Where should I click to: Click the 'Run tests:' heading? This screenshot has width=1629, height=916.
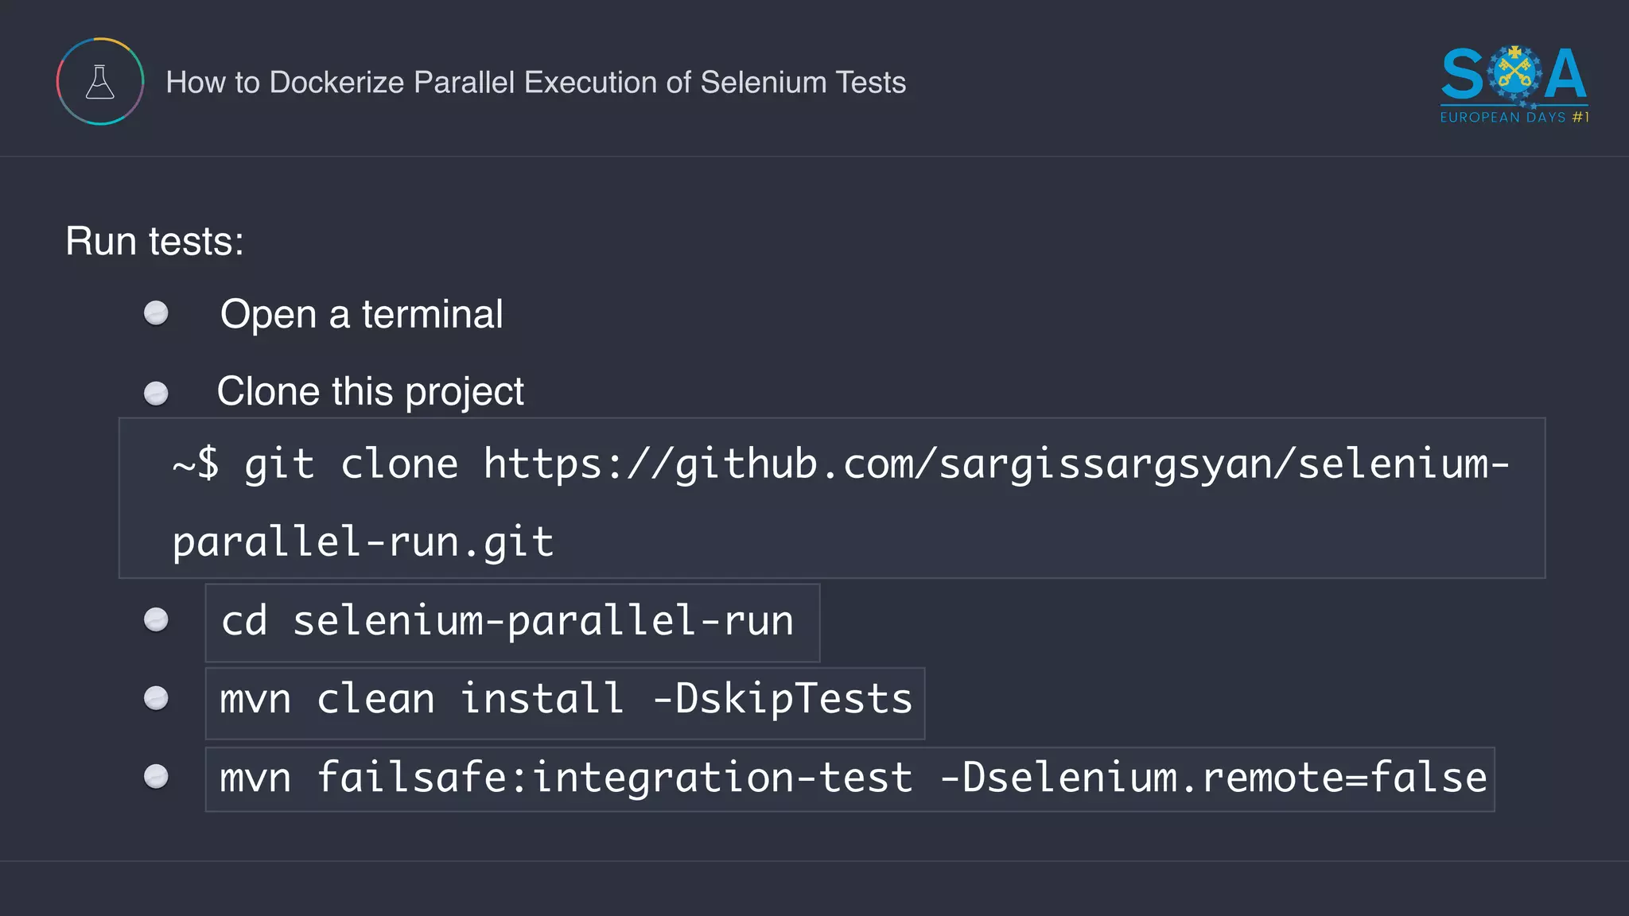click(x=154, y=241)
